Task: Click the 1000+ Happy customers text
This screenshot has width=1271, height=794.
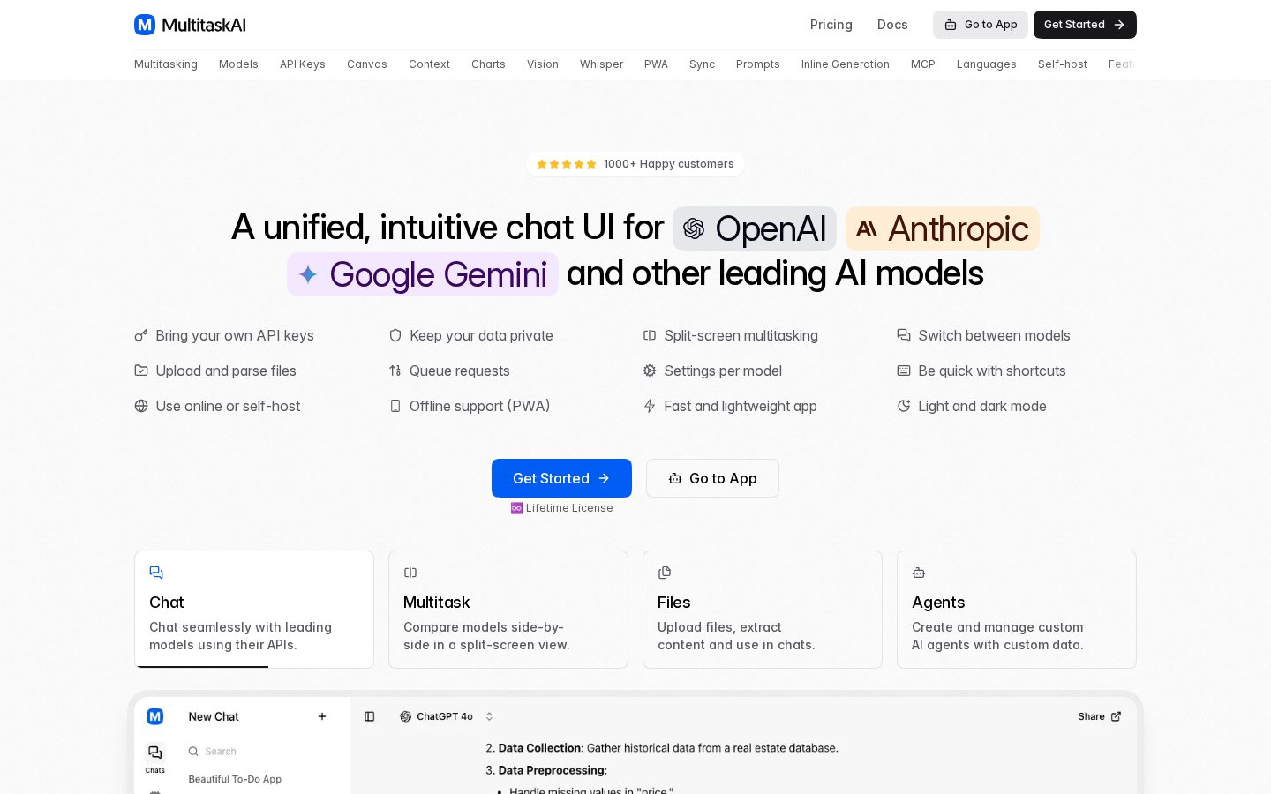Action: [x=669, y=164]
